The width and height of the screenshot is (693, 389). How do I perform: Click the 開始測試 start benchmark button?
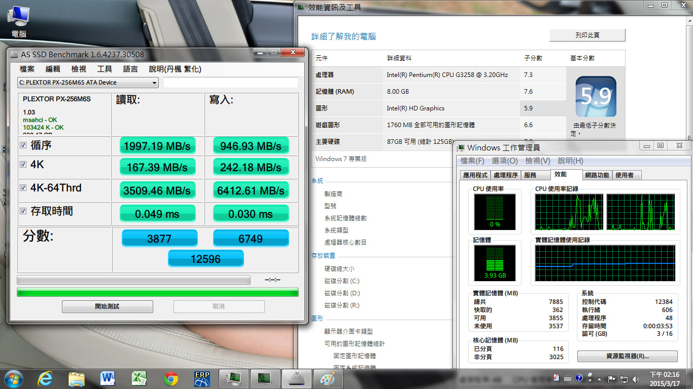[x=107, y=306]
